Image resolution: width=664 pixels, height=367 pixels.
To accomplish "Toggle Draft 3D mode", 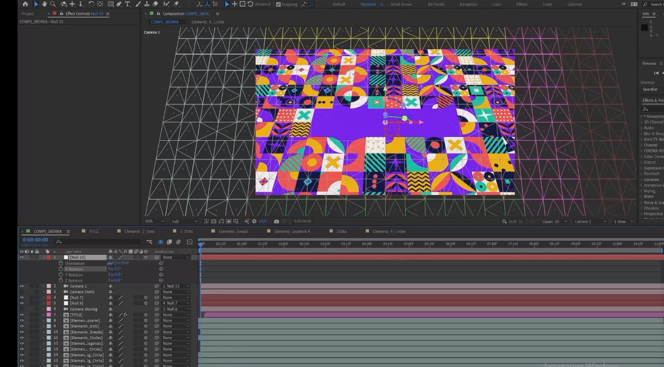I will (x=512, y=221).
